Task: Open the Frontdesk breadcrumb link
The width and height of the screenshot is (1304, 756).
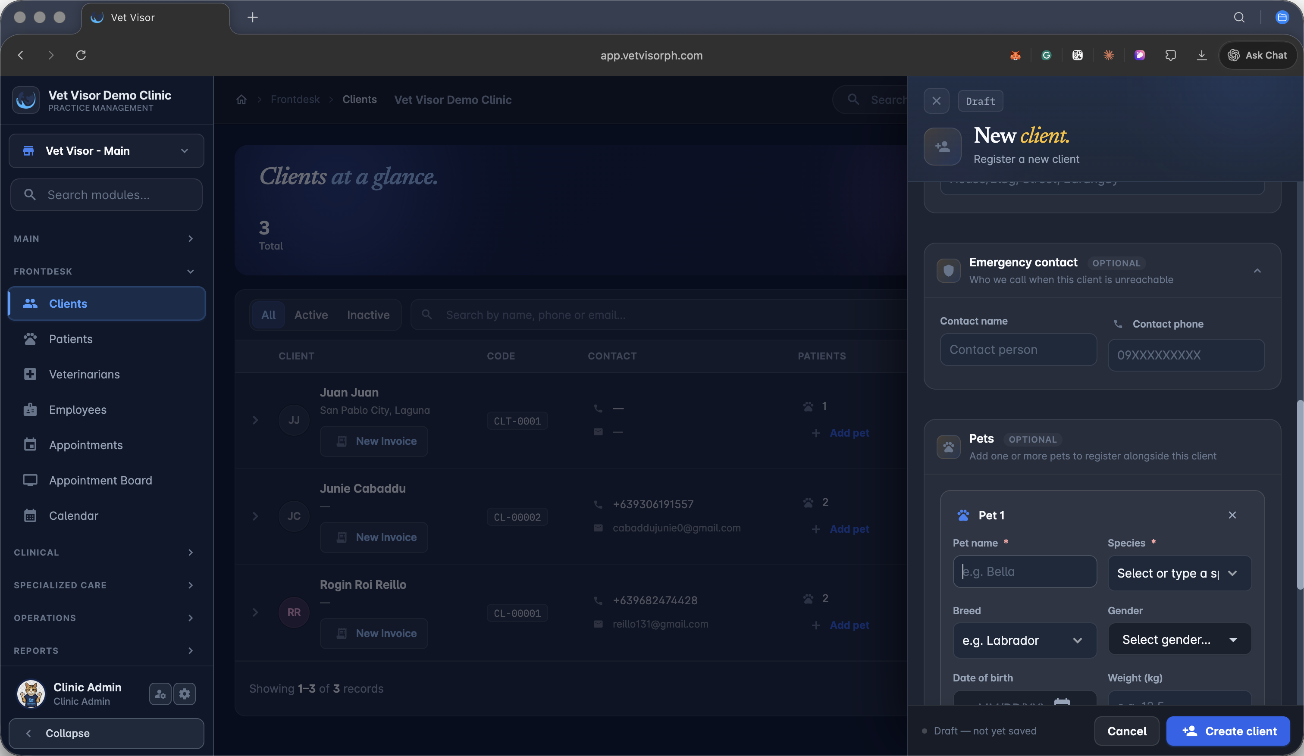Action: coord(295,99)
